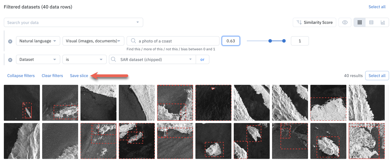Click Save slice link

tap(79, 76)
